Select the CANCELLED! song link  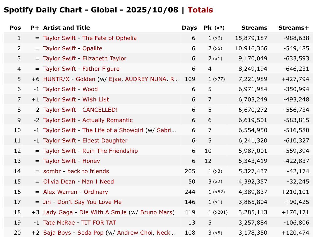[x=100, y=110]
